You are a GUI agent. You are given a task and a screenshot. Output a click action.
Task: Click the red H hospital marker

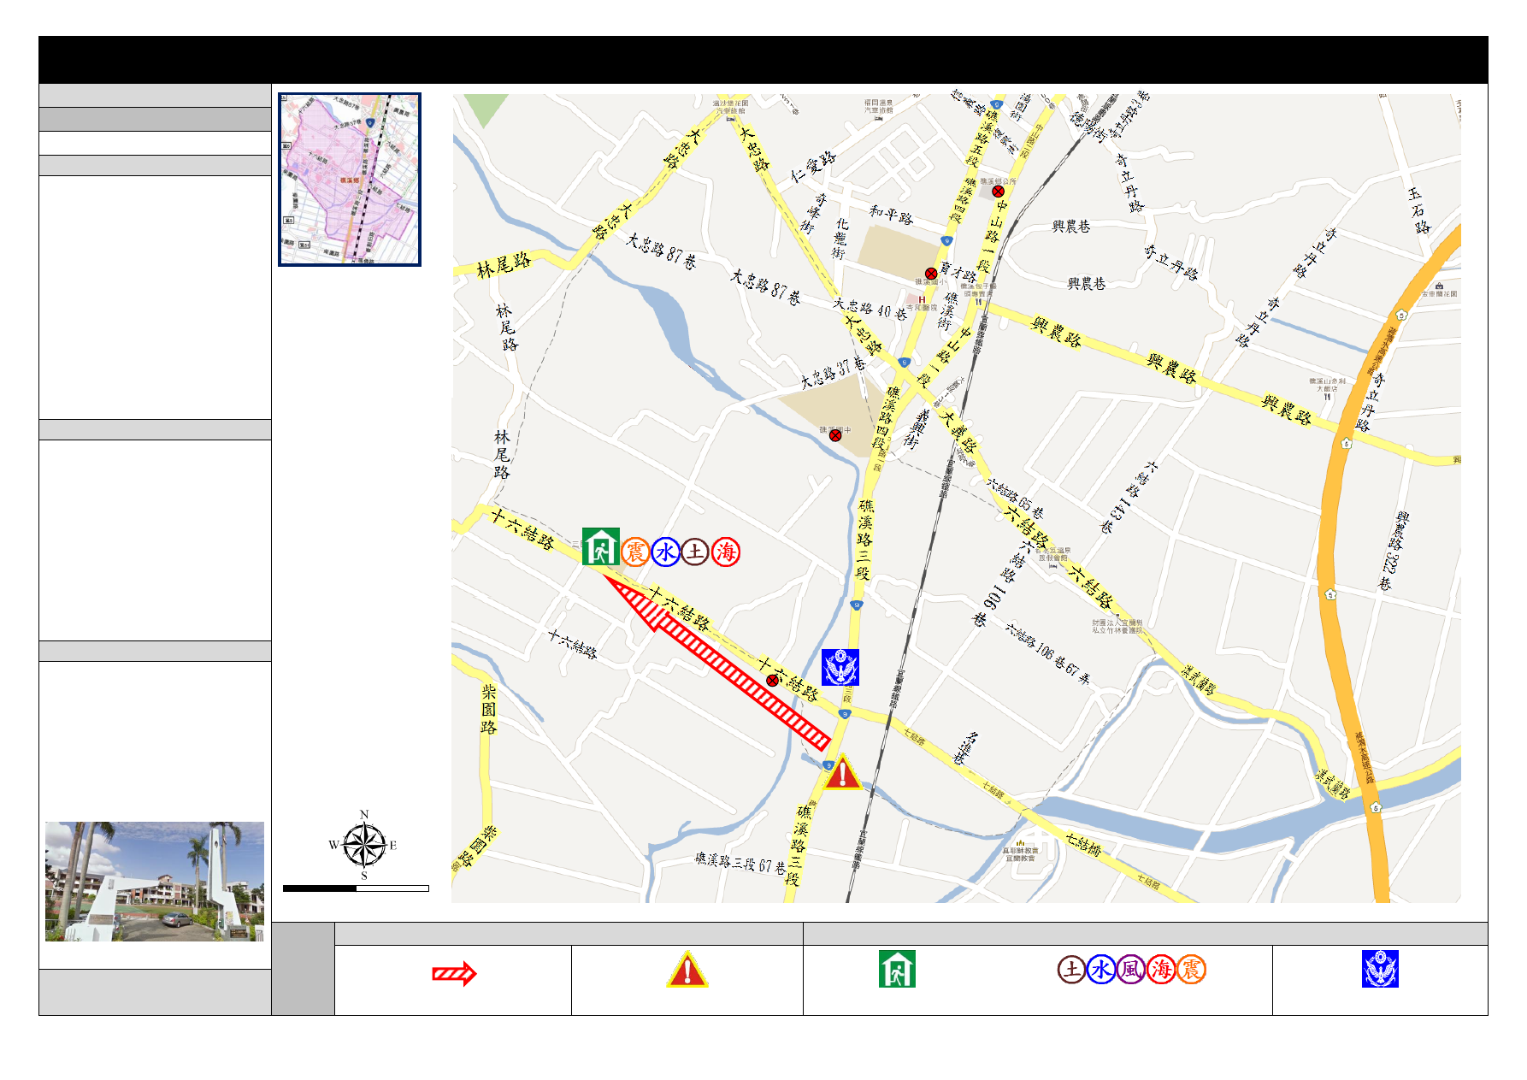click(922, 300)
